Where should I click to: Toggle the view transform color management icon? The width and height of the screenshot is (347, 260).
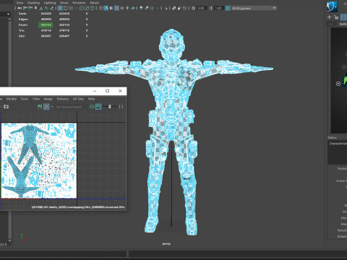(x=228, y=8)
